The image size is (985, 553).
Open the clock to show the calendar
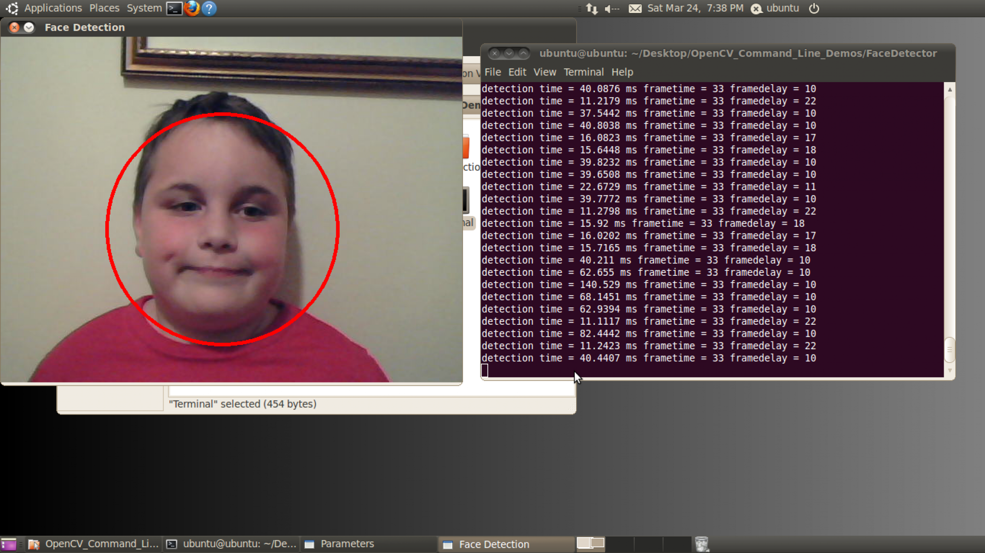(x=695, y=8)
